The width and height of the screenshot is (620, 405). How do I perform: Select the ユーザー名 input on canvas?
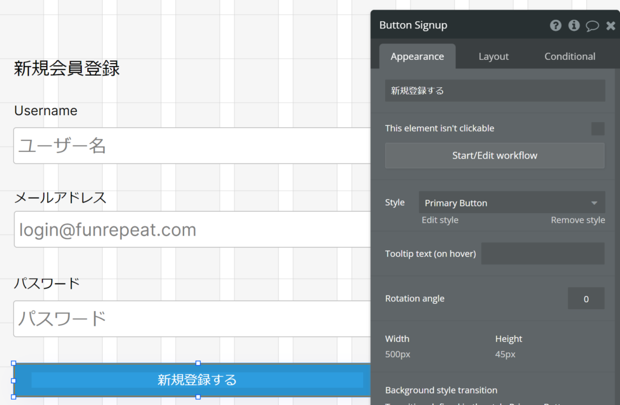191,145
